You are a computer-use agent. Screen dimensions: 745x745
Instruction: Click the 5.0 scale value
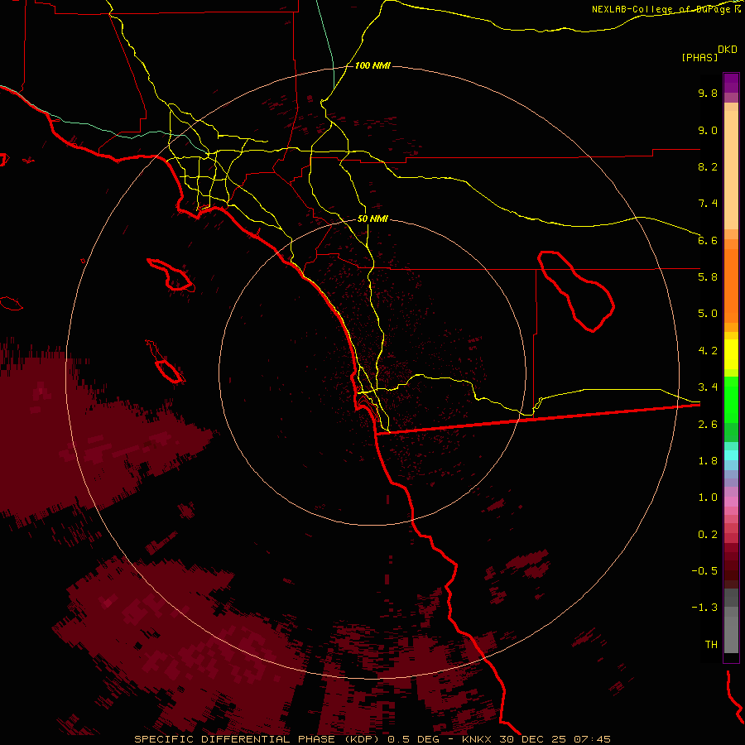click(708, 314)
